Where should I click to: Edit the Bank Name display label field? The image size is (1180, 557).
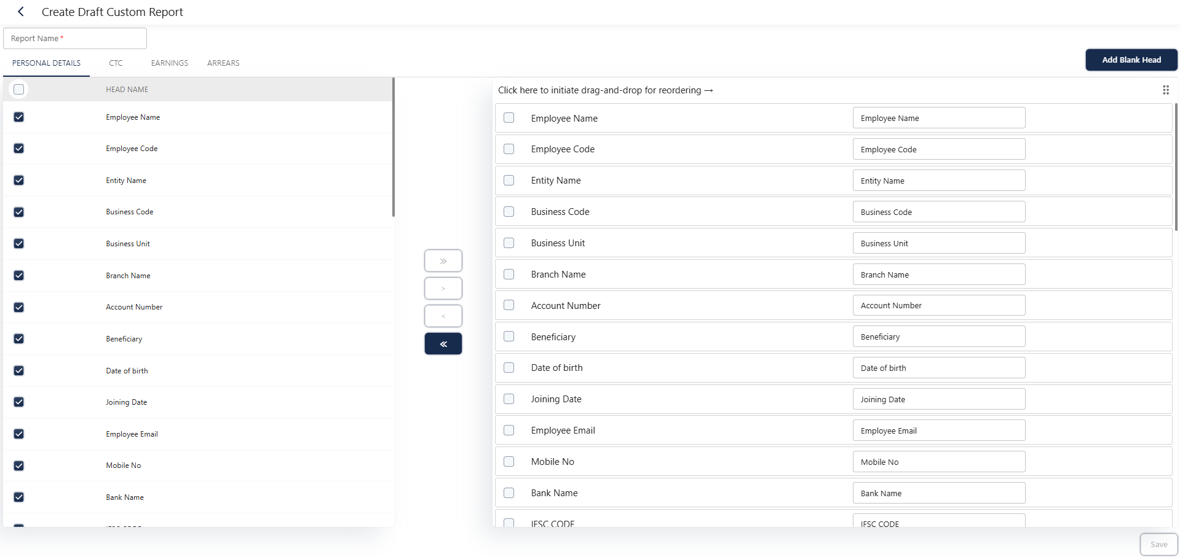939,493
